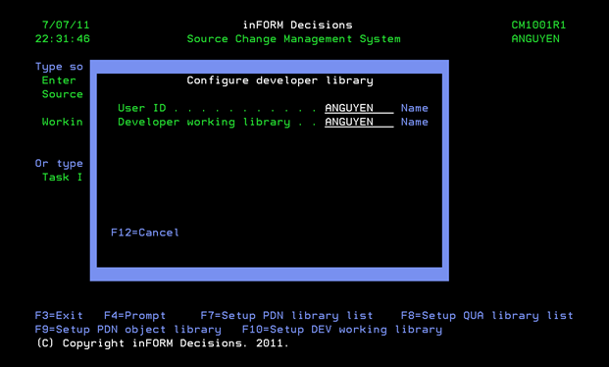The image size is (609, 367).
Task: Click the 'Source Change Management System' title
Action: pyautogui.click(x=293, y=39)
